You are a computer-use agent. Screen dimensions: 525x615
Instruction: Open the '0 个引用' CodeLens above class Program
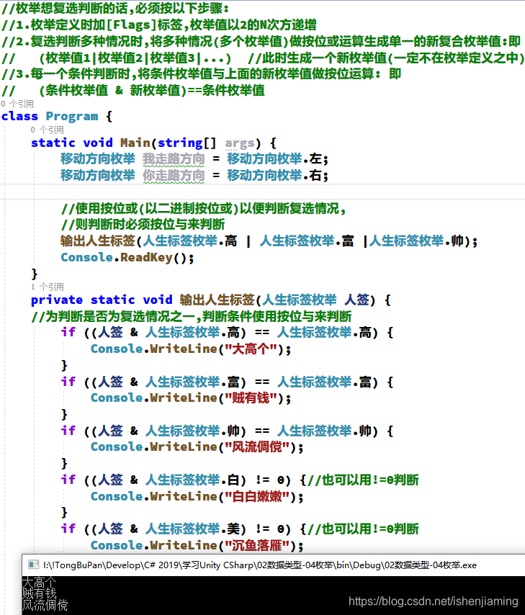[x=17, y=104]
